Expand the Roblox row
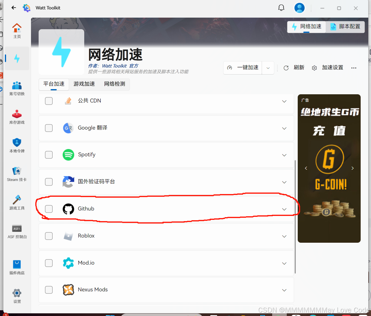Screen dimensions: 371x316 pyautogui.click(x=284, y=236)
